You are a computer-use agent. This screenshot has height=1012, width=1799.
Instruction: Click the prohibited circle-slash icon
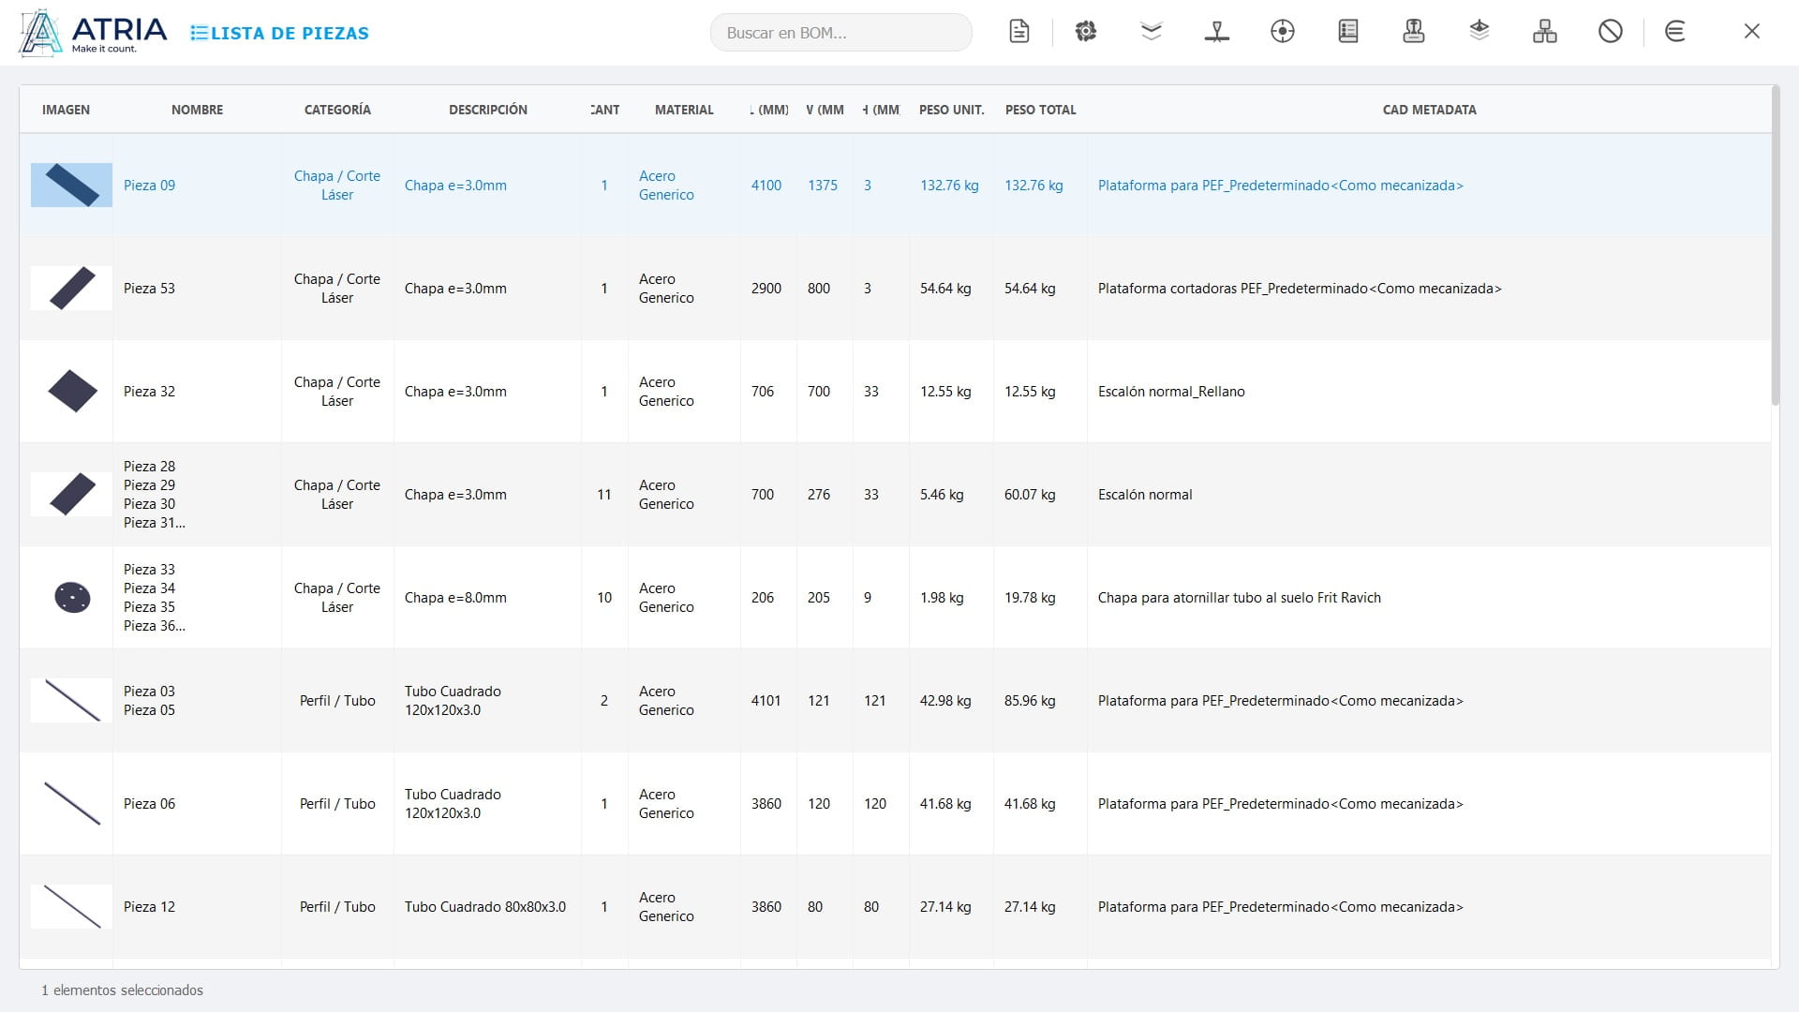pyautogui.click(x=1611, y=32)
